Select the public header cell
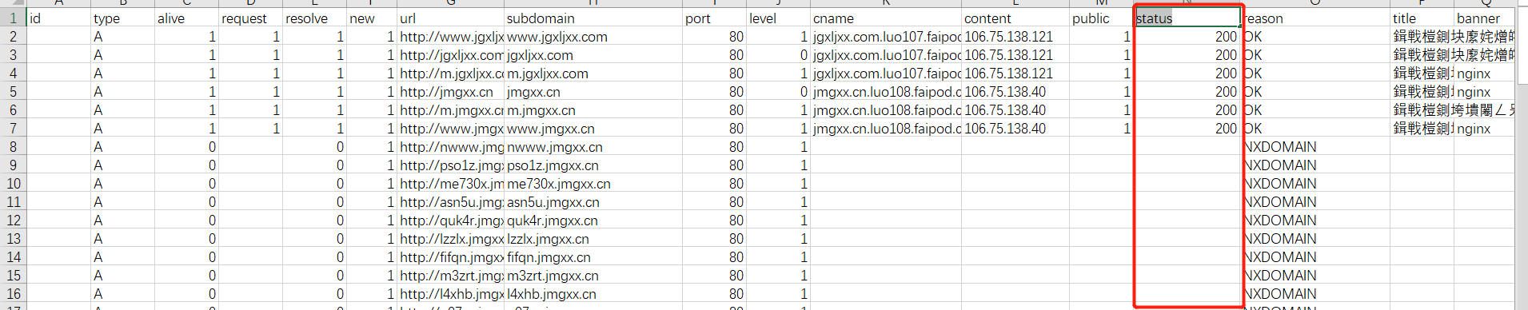The width and height of the screenshot is (1528, 310). pos(1102,18)
